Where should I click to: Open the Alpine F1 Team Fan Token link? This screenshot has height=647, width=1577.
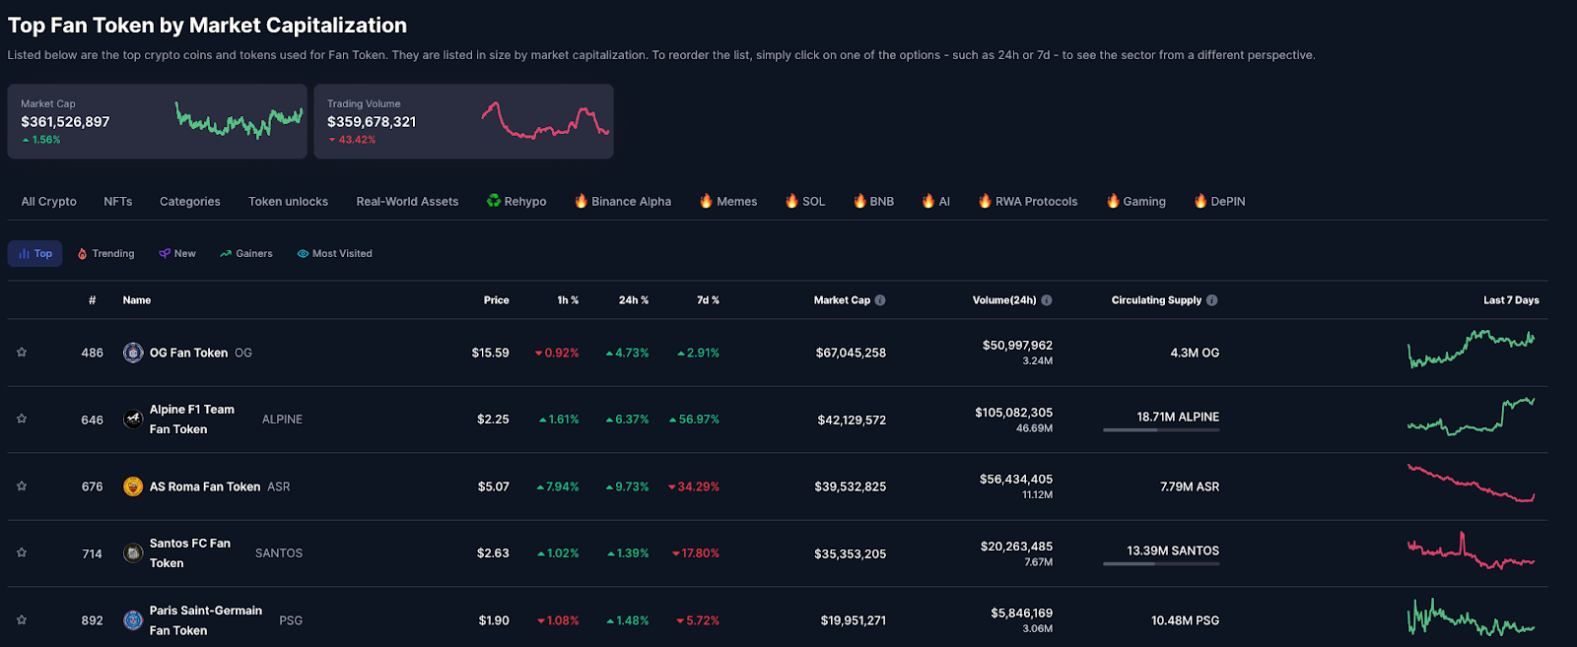coord(192,420)
